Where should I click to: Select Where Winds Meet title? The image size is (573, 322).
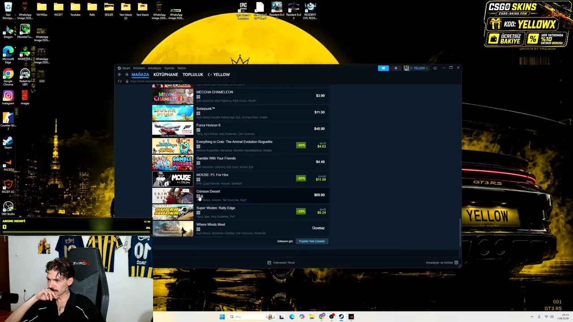[x=211, y=225]
